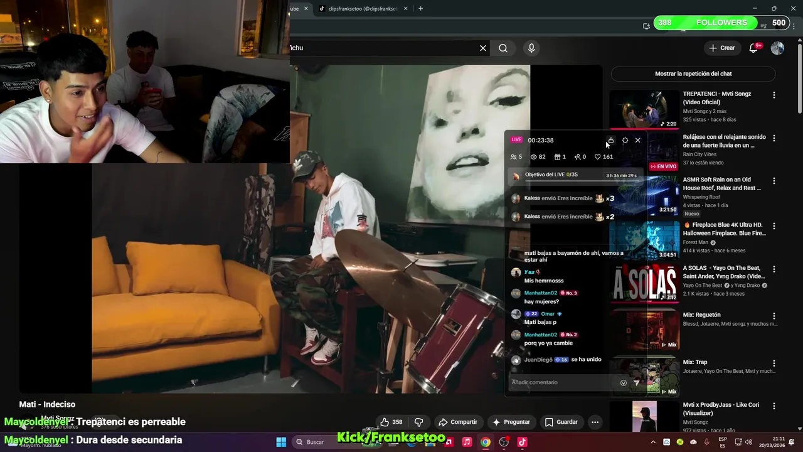Viewport: 803px width, 452px height.
Task: Open Google Chrome from taskbar
Action: [485, 442]
